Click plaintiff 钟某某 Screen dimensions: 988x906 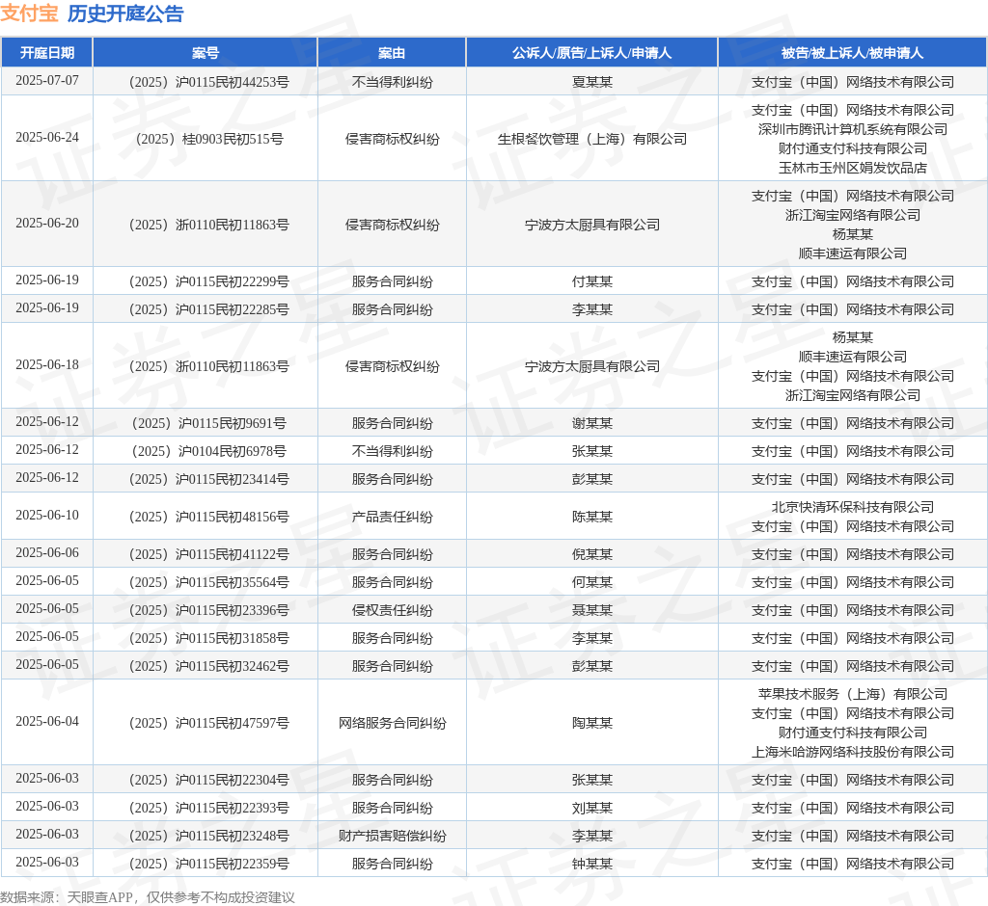pos(592,864)
